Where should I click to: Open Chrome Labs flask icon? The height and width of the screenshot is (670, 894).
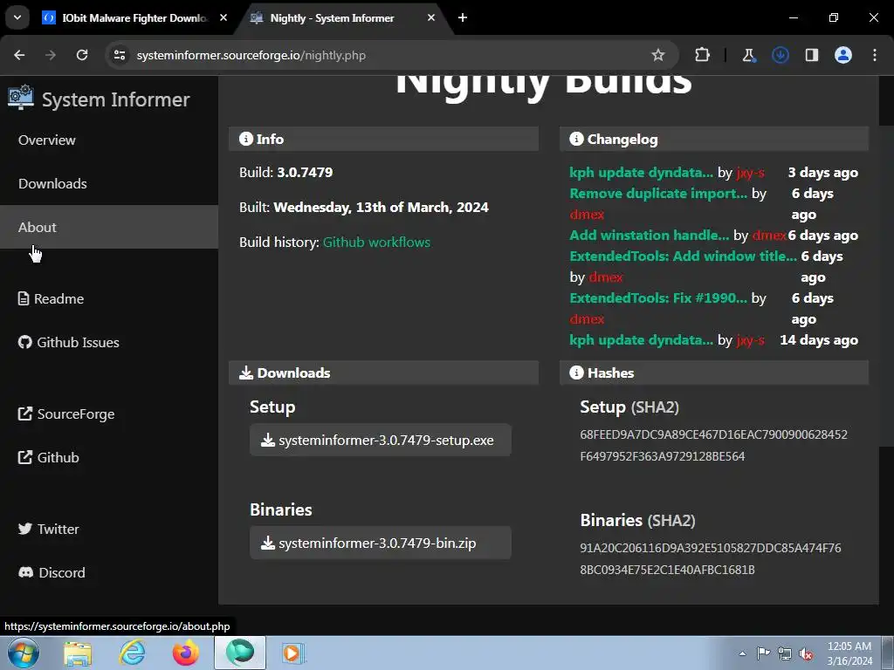tap(748, 55)
